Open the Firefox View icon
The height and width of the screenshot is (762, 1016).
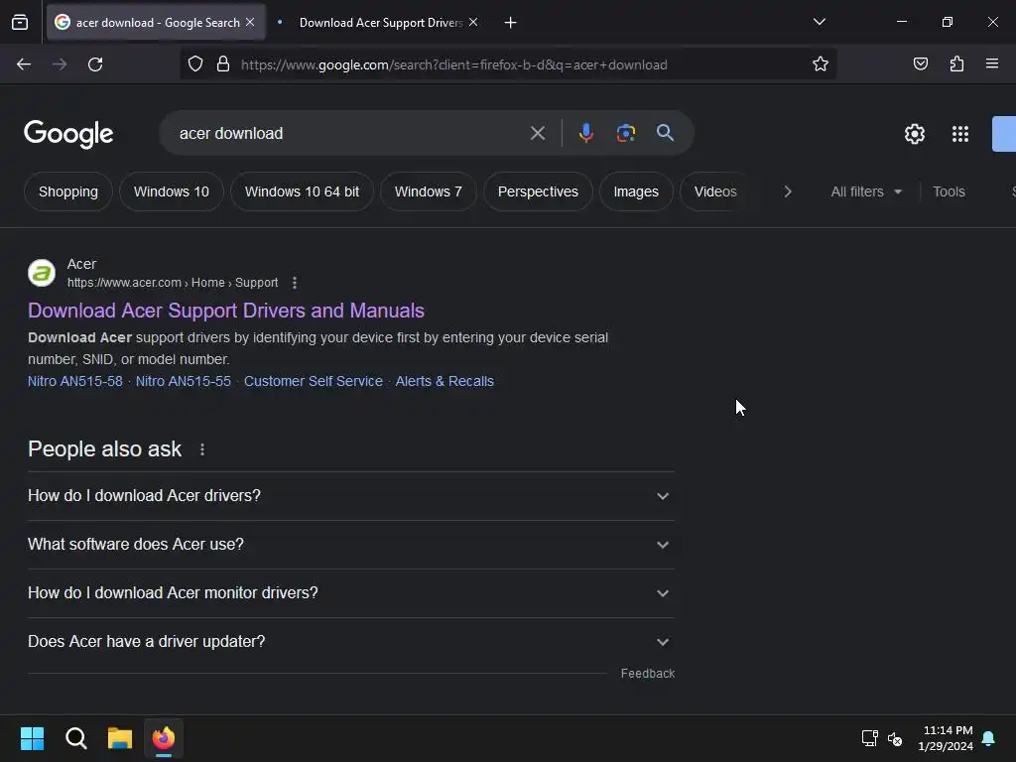tap(20, 23)
